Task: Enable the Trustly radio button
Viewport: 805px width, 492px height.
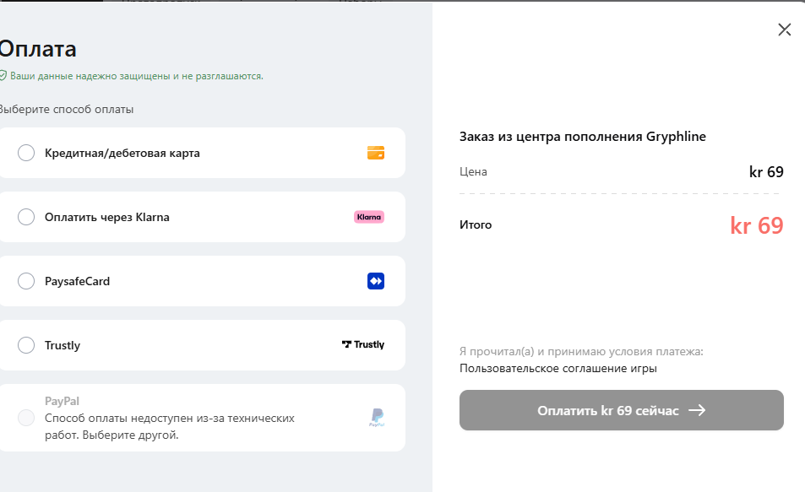Action: pyautogui.click(x=26, y=345)
